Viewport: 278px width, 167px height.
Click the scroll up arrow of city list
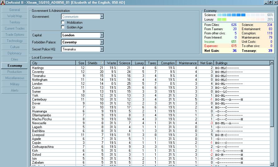272,62
